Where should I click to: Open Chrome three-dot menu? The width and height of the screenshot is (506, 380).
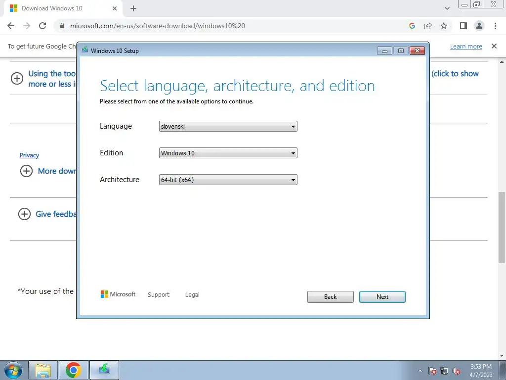(495, 26)
